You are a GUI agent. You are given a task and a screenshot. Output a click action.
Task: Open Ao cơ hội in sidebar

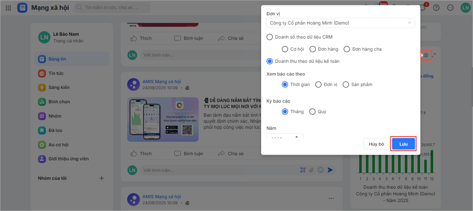point(72,145)
